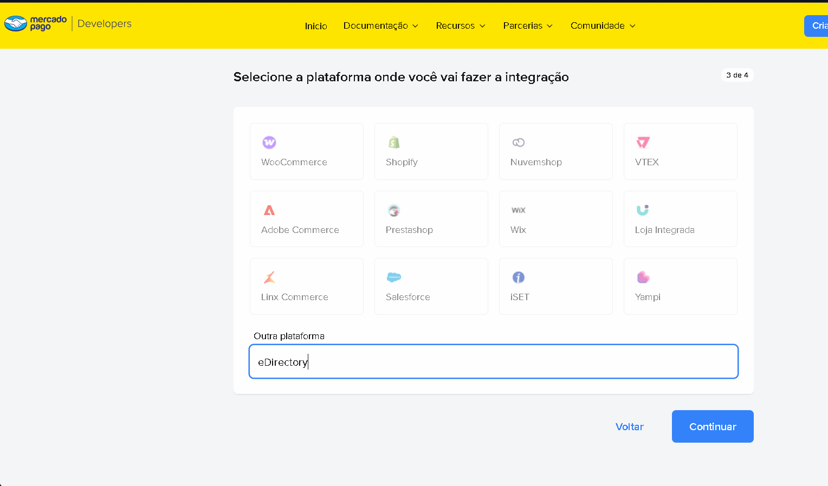Select the VTEX platform label
Image resolution: width=828 pixels, height=486 pixels.
(647, 162)
